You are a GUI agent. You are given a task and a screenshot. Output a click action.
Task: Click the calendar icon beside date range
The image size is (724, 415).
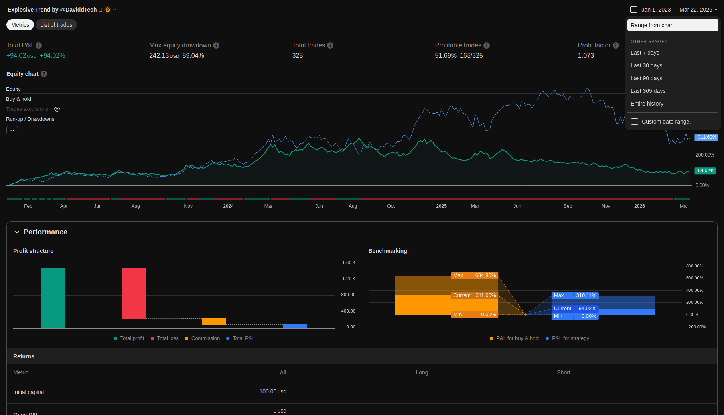634,10
